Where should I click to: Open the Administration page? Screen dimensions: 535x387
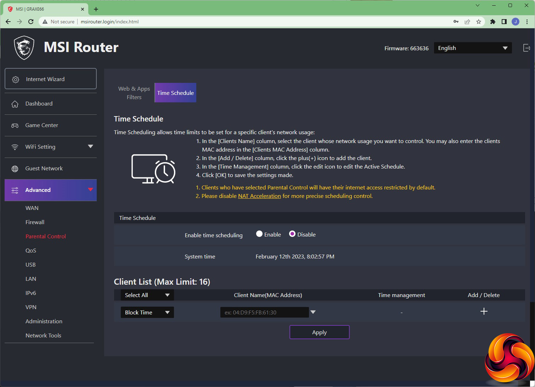click(x=44, y=321)
